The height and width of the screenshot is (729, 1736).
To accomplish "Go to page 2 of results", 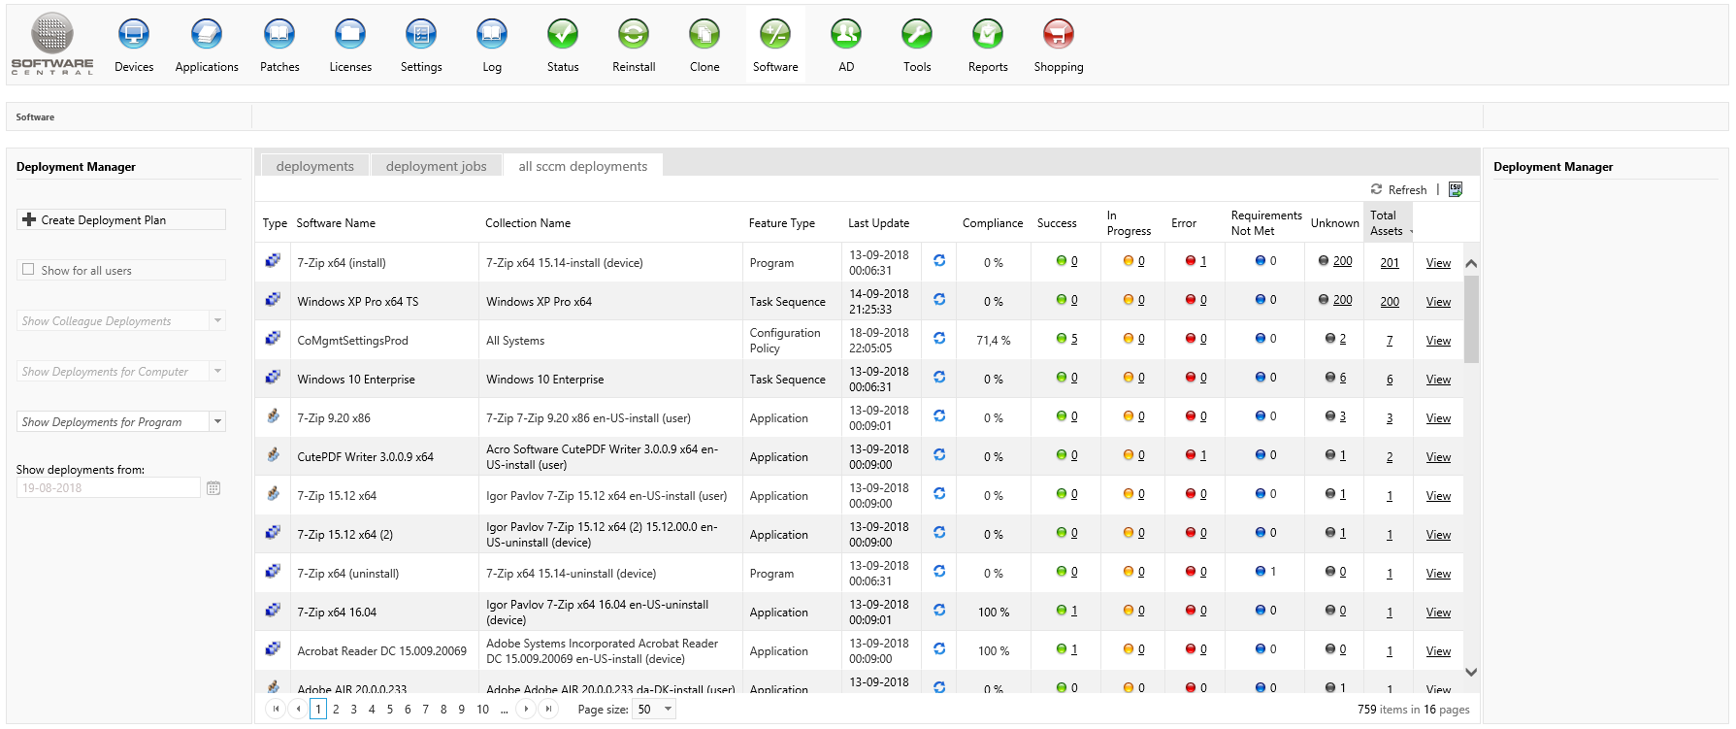I will click(x=336, y=710).
